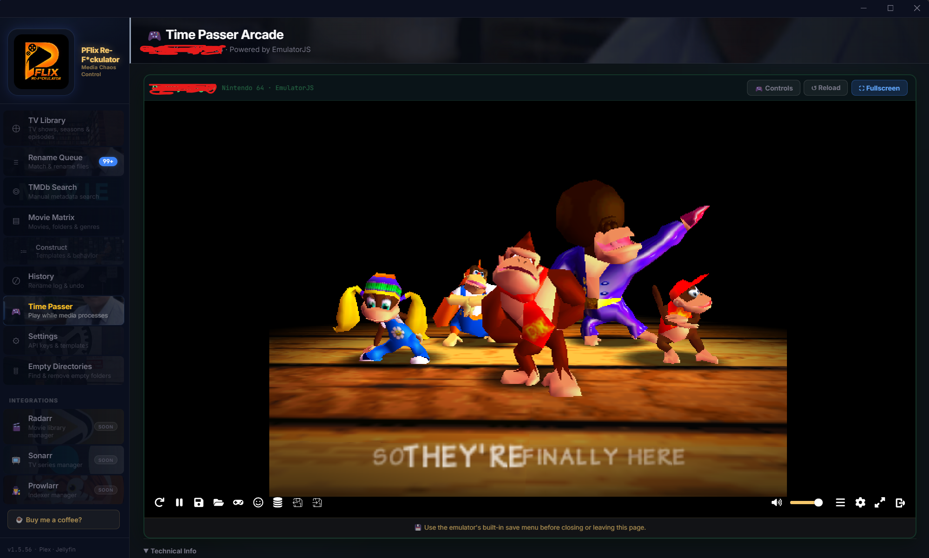Click the Prowlarr integration entry
Viewport: 929px width, 558px height.
(64, 490)
